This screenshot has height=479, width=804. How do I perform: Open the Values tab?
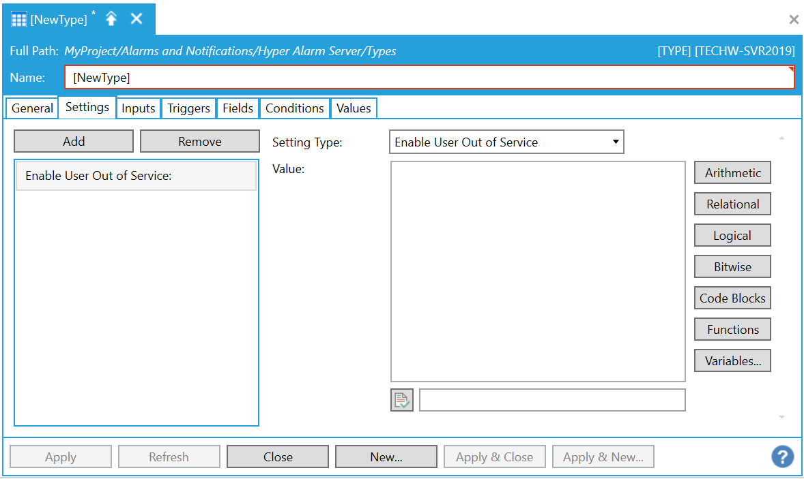point(354,108)
